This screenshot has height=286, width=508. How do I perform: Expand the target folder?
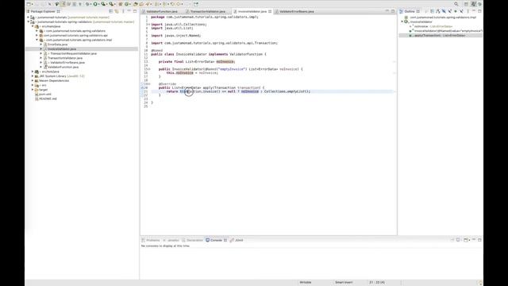pyautogui.click(x=33, y=90)
